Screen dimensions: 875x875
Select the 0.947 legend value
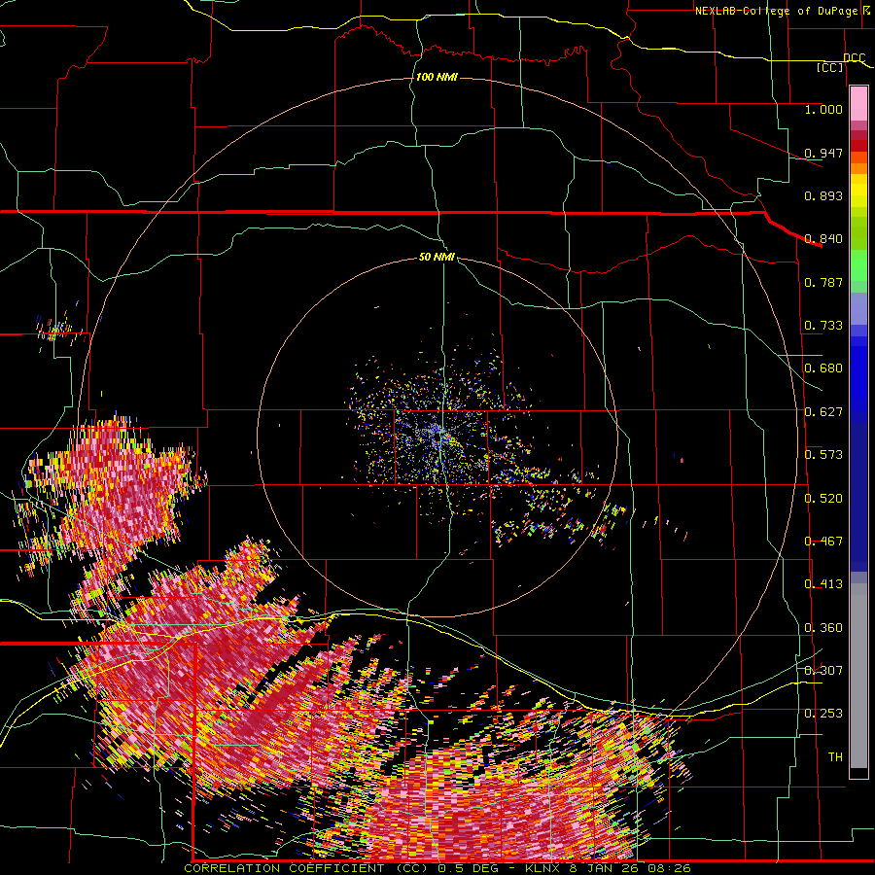823,153
